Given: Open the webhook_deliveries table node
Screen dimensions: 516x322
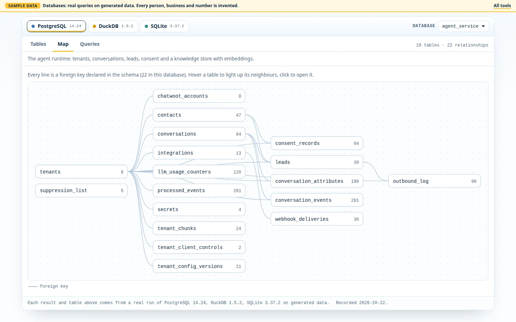Looking at the screenshot, I should coord(317,219).
